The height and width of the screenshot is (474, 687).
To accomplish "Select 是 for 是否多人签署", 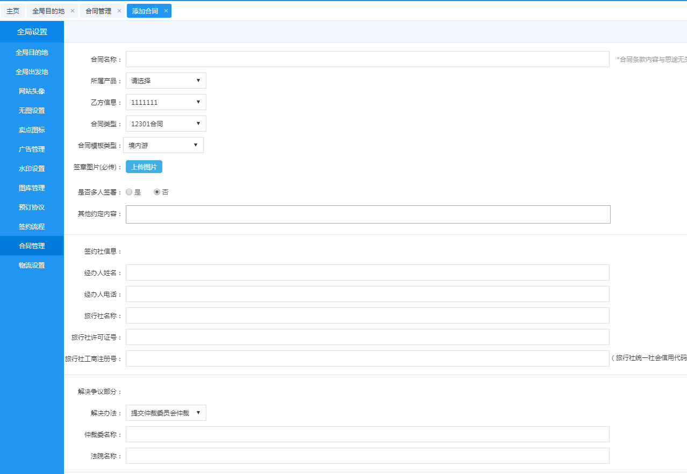I will click(129, 192).
